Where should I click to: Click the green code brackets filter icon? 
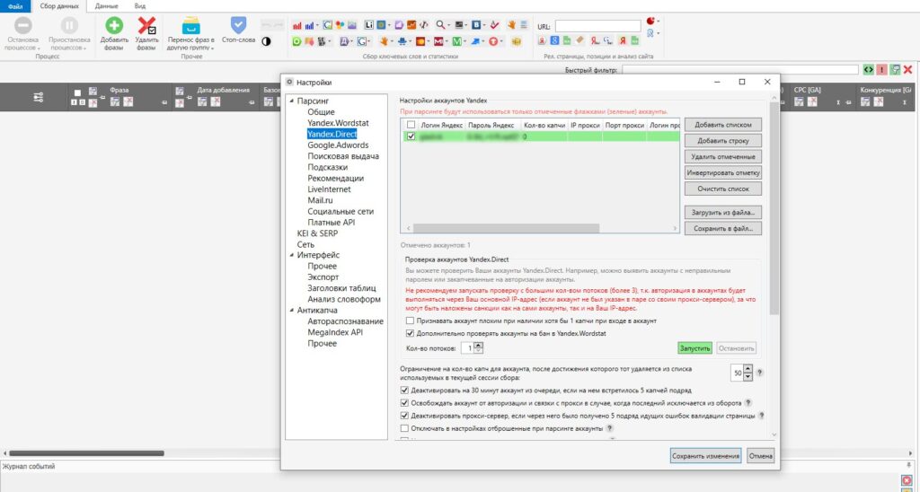pos(868,69)
